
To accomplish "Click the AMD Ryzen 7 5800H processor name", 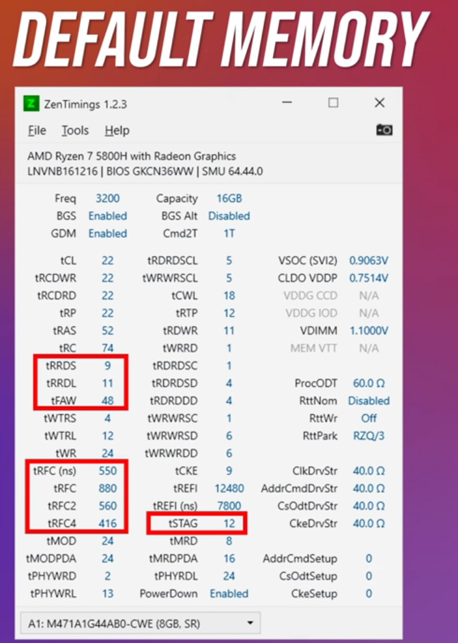I will (x=131, y=156).
